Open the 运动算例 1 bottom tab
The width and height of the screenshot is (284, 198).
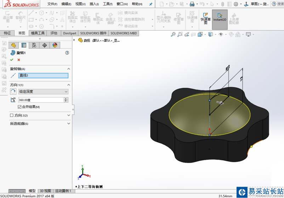(x=63, y=191)
